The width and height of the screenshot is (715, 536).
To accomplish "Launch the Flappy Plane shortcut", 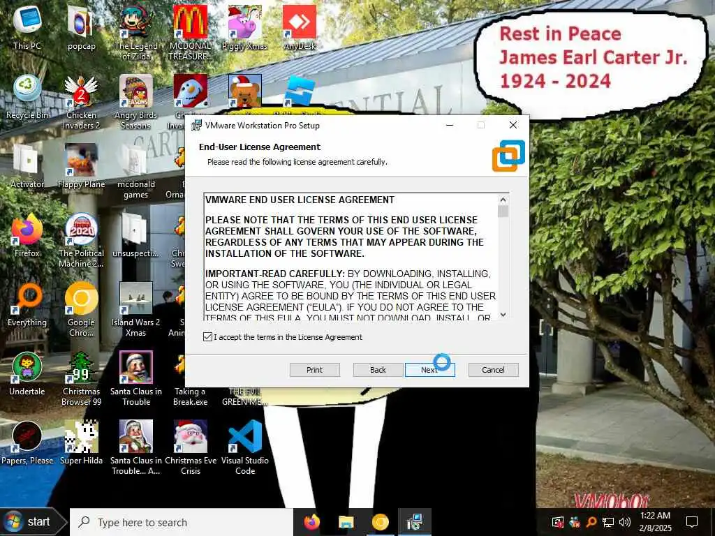I will [81, 166].
